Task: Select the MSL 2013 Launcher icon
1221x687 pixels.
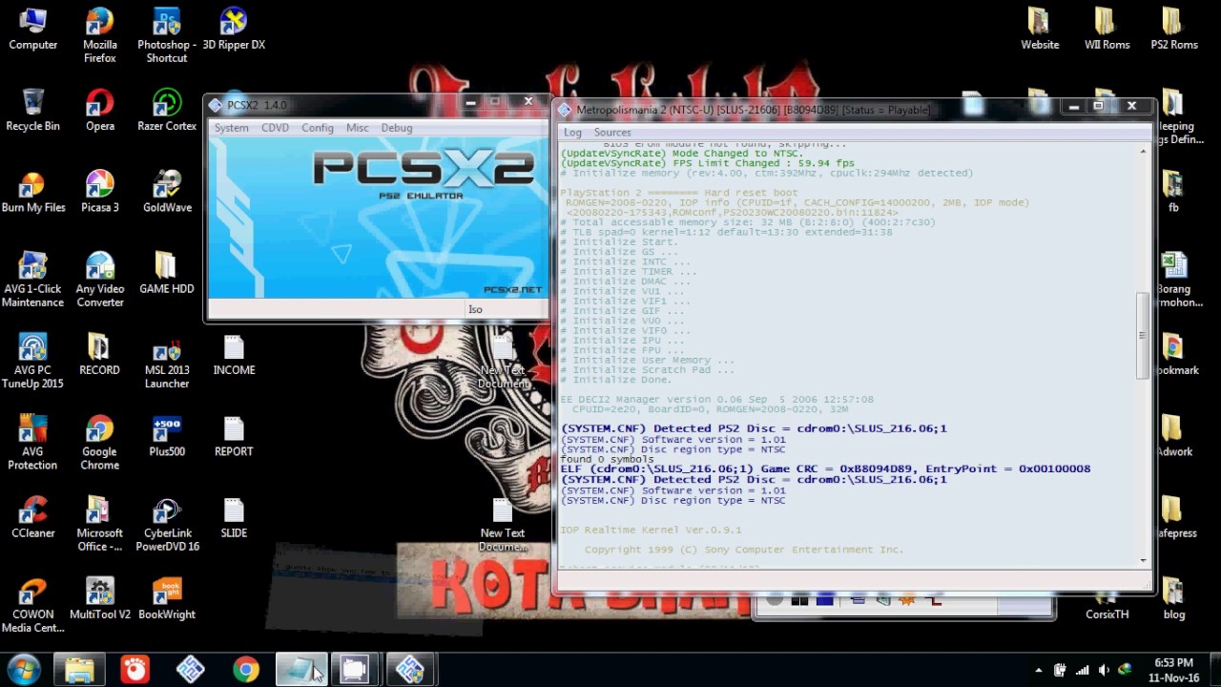Action: 167,362
